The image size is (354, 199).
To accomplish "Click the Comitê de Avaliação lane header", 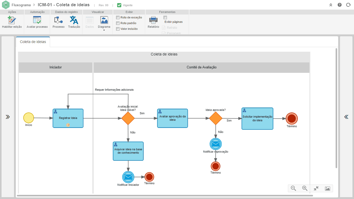I will click(x=202, y=67).
